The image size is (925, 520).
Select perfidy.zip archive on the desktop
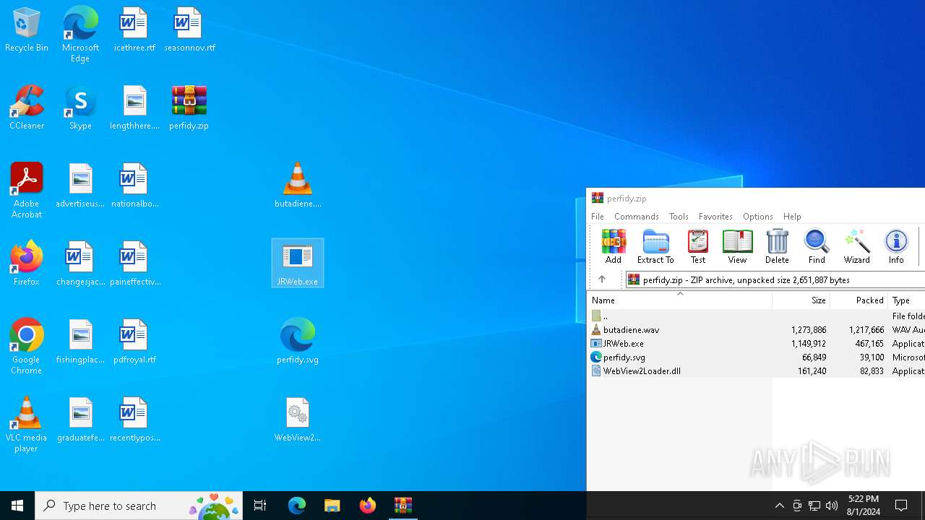(189, 108)
